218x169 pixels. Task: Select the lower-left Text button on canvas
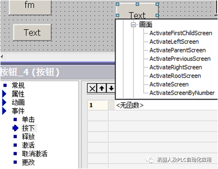click(x=32, y=32)
